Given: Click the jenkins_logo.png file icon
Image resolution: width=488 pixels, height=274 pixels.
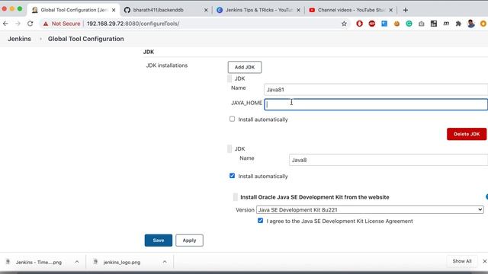Looking at the screenshot, I should tap(95, 262).
